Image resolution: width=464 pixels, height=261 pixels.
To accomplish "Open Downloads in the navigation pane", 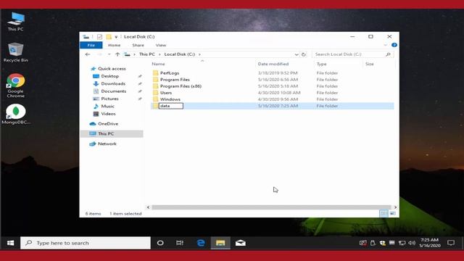I will pyautogui.click(x=113, y=84).
